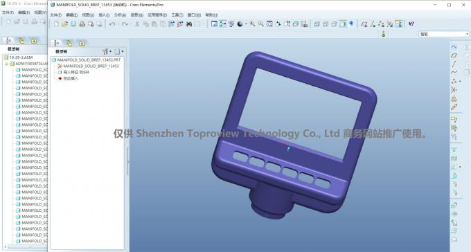This screenshot has width=471, height=252.
Task: Print the current model
Action: (x=82, y=24)
